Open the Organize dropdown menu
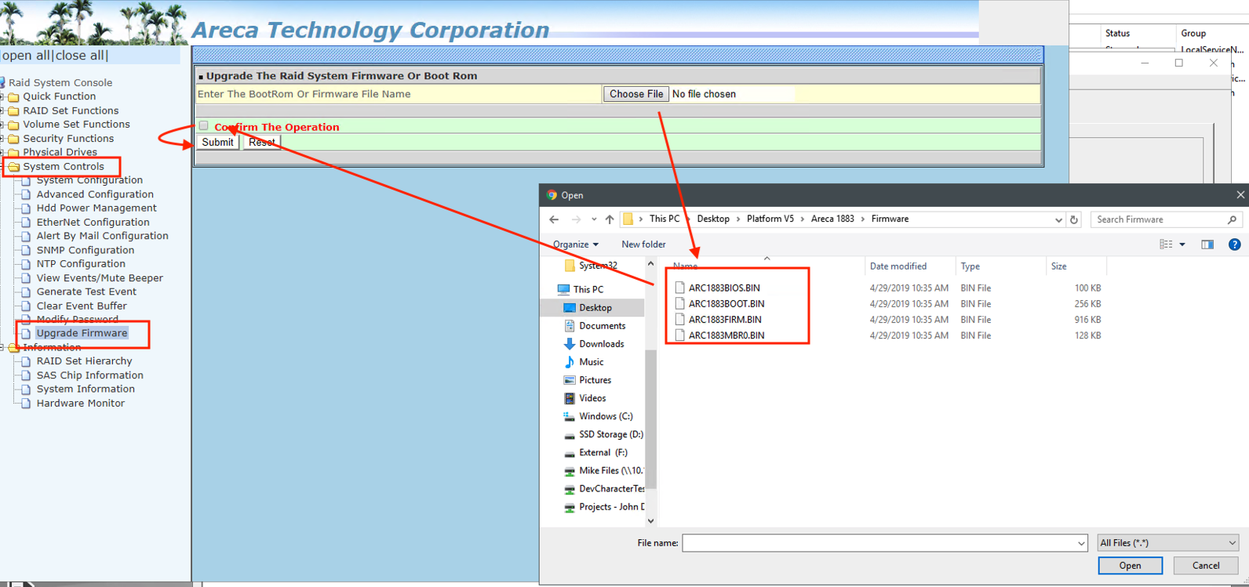 (x=576, y=245)
